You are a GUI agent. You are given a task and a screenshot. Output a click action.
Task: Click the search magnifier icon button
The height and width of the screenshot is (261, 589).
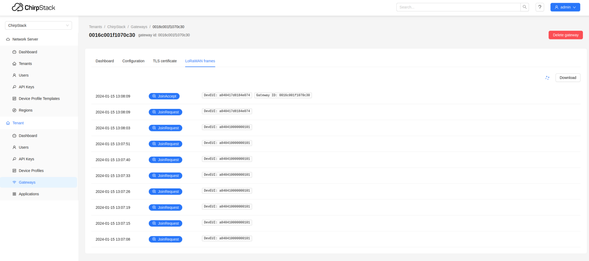point(525,7)
